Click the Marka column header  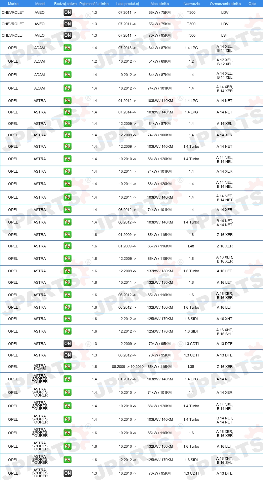click(13, 4)
